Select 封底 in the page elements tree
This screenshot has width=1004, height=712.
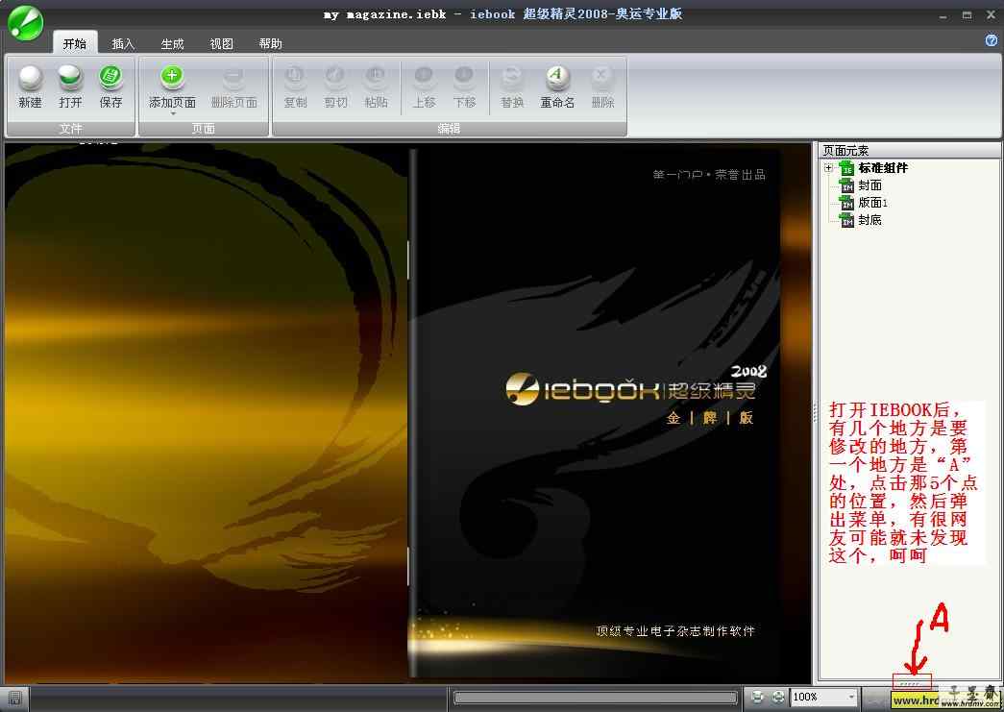870,220
